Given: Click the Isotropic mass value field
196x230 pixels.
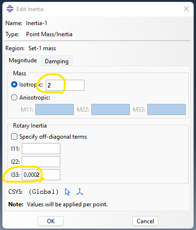Looking at the screenshot, I should [65, 85].
